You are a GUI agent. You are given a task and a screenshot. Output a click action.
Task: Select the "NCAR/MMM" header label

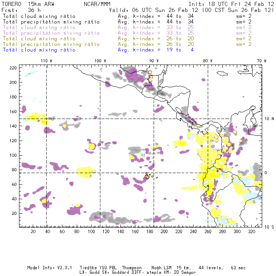[x=97, y=4]
